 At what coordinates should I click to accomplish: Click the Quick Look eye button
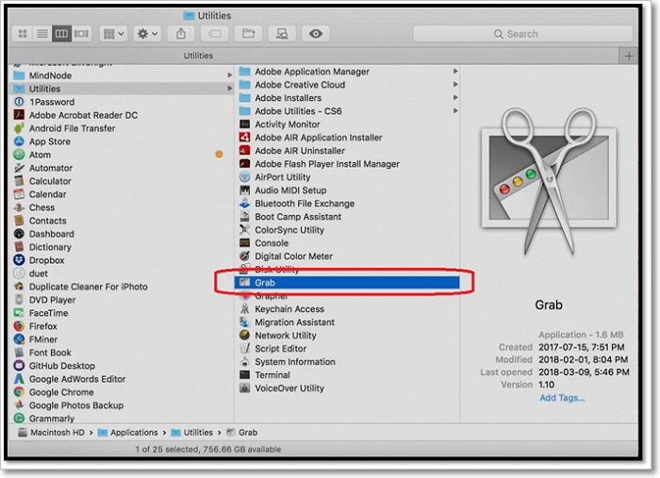[x=316, y=34]
